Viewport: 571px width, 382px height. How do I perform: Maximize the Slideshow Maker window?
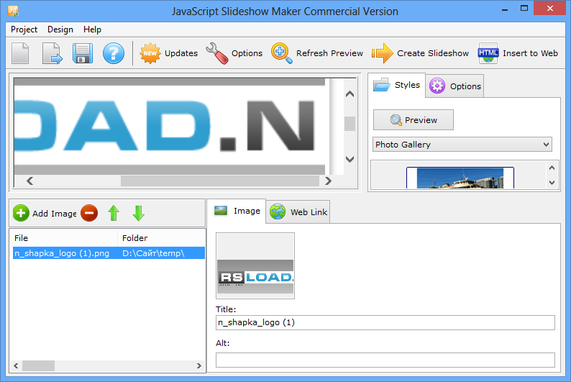[x=524, y=8]
